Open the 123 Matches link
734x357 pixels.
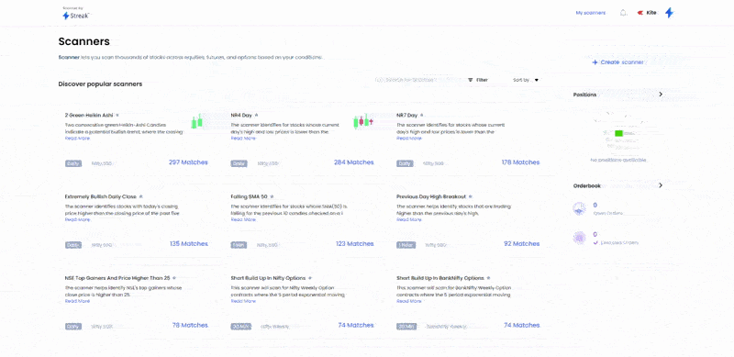coord(354,244)
